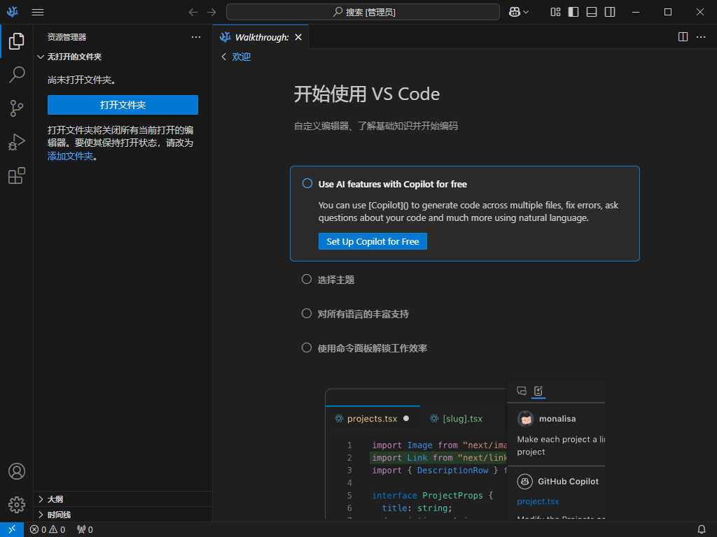The width and height of the screenshot is (717, 537).
Task: Select the Walkthrough tab
Action: pos(259,37)
